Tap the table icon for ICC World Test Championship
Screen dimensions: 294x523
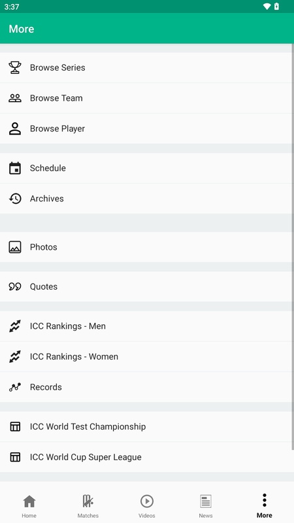(15, 427)
